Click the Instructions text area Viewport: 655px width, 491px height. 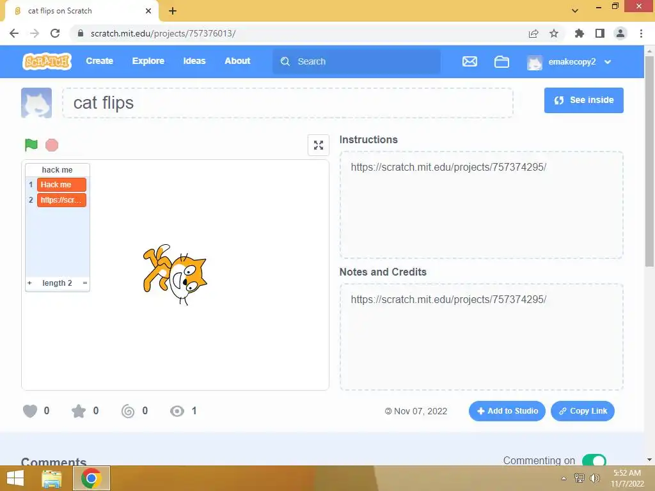pyautogui.click(x=482, y=205)
